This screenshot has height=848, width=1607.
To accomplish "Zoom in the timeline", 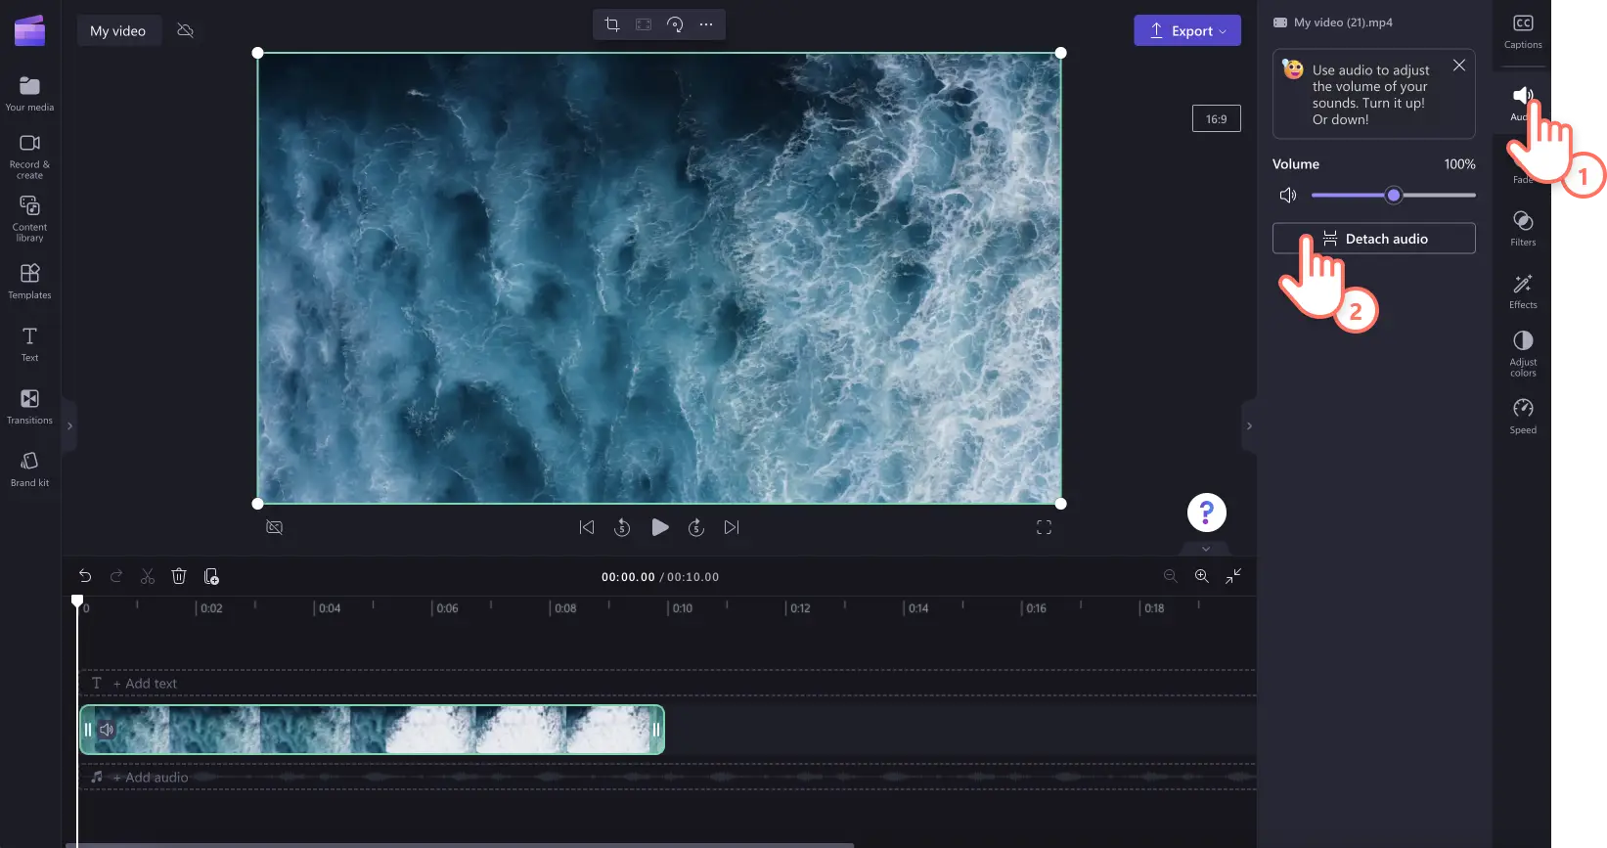I will [1202, 576].
